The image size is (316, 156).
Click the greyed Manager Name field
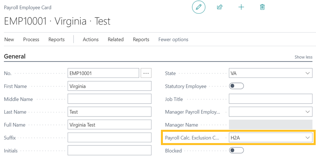tap(271, 125)
